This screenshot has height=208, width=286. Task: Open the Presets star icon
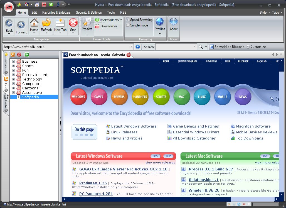pos(87,23)
